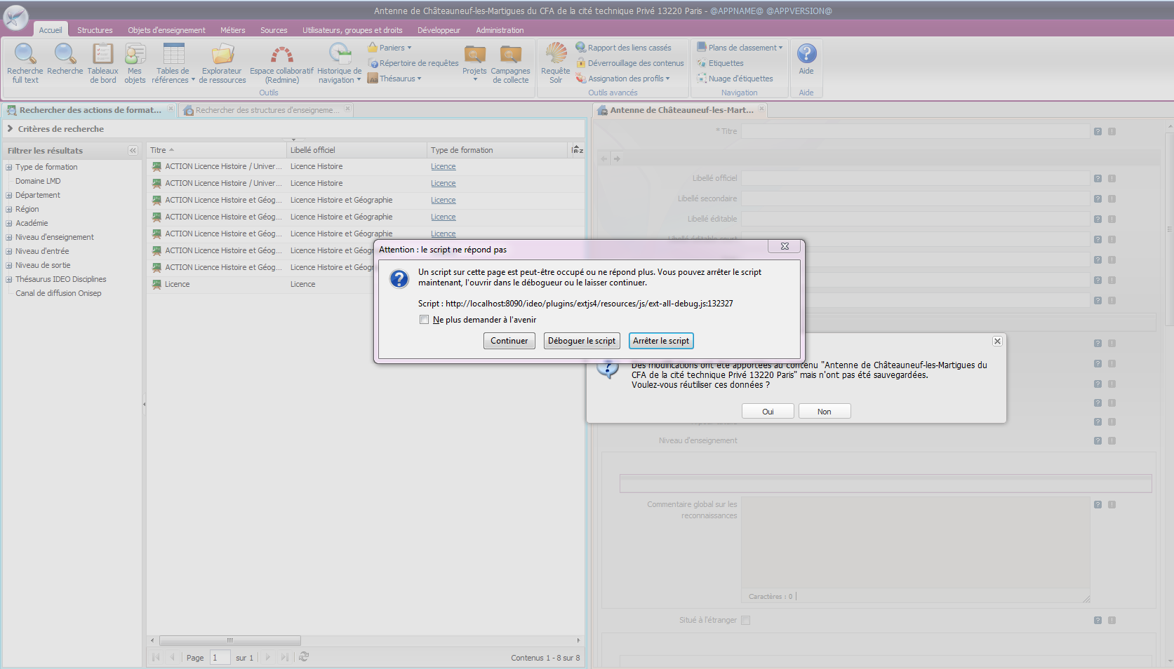Open Espace collaboratif Redmine

coord(281,62)
